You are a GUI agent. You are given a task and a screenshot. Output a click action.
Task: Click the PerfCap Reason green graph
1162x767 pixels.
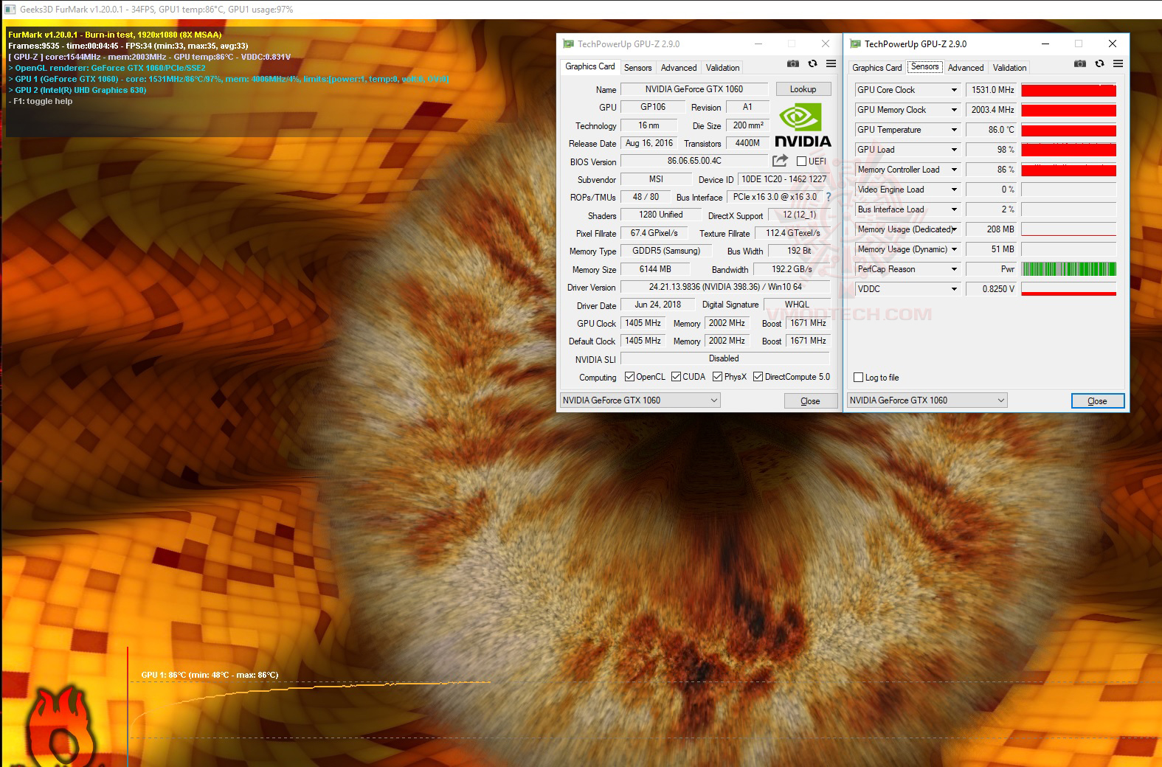[x=1068, y=269]
